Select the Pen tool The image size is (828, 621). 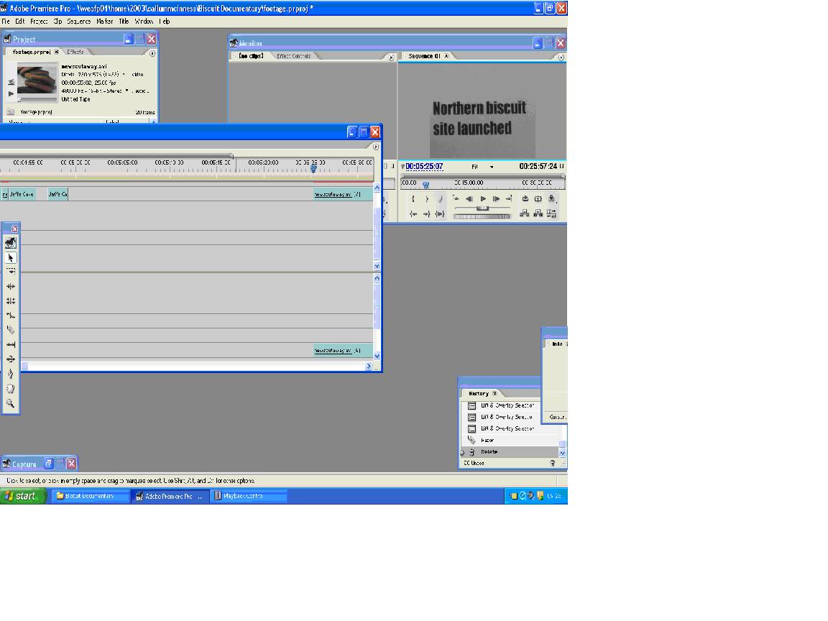(11, 374)
